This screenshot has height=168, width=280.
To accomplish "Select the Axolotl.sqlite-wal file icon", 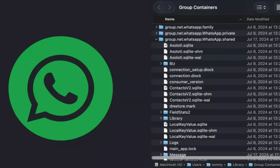I will (x=165, y=57).
